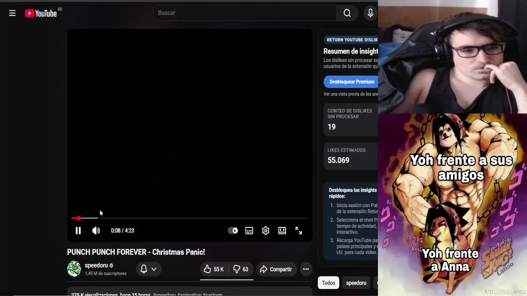Screen dimensions: 527x296
Task: Click the 55.069 estimated likes value
Action: tap(338, 160)
